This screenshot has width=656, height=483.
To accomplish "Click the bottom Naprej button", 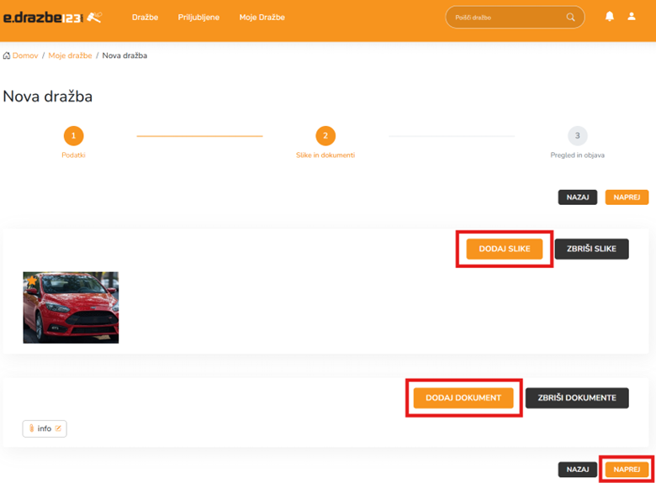I will [627, 470].
